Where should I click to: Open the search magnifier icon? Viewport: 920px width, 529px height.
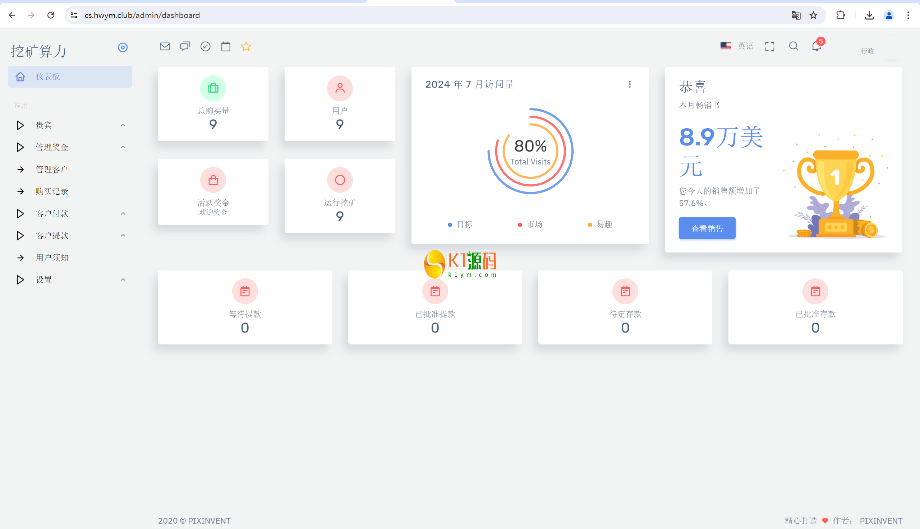click(x=793, y=46)
